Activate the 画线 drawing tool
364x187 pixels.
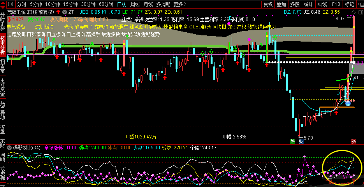322,4
